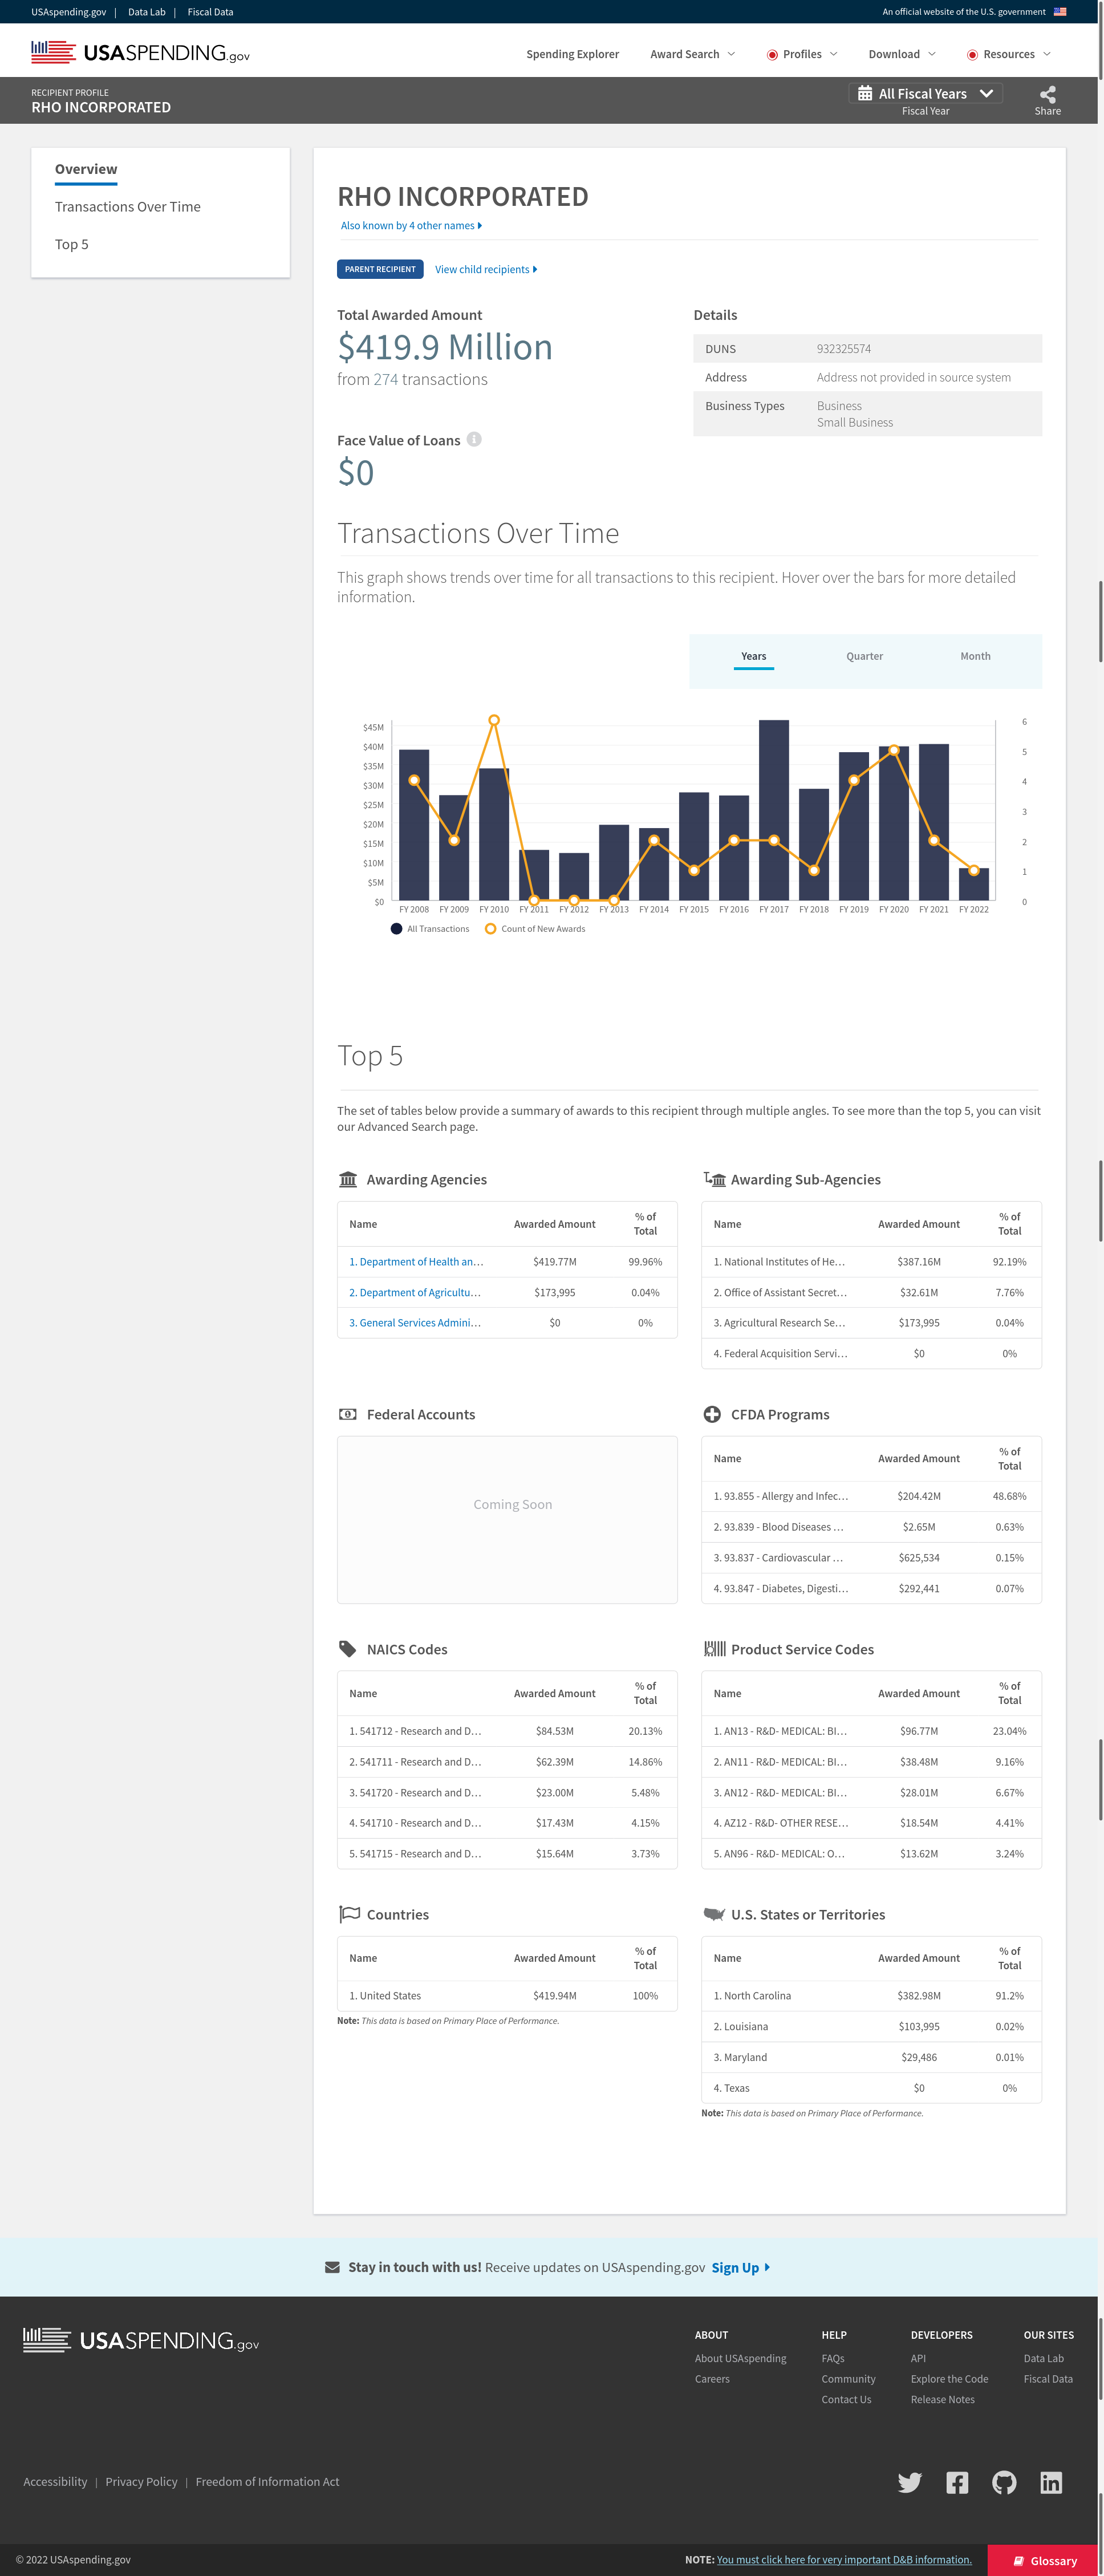The width and height of the screenshot is (1104, 2576).
Task: Open the Data Lab top link
Action: point(146,12)
